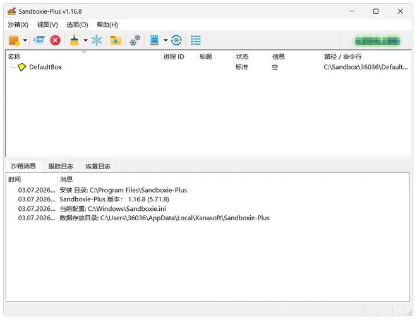Click the edit ini notepad icon
Screen dimensions: 417x320
tap(154, 40)
